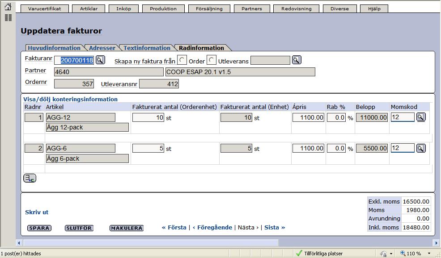Edit Ápris field for AGG-6 row
This screenshot has width=441, height=258.
(308, 148)
